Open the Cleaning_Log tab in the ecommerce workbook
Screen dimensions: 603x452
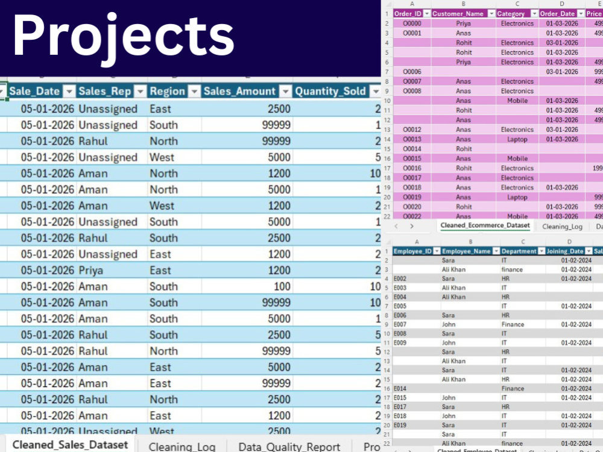point(562,227)
